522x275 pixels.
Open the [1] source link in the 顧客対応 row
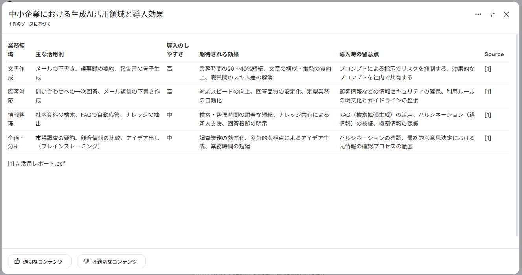coord(488,92)
